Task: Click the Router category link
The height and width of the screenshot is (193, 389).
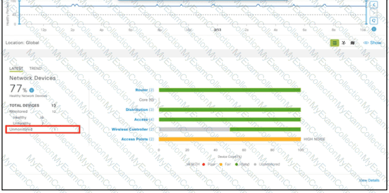Action: coord(142,90)
